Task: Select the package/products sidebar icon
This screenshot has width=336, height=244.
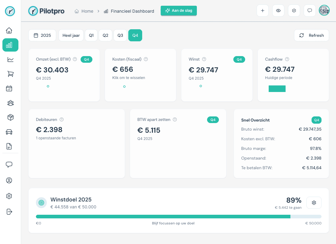Action: (10, 117)
